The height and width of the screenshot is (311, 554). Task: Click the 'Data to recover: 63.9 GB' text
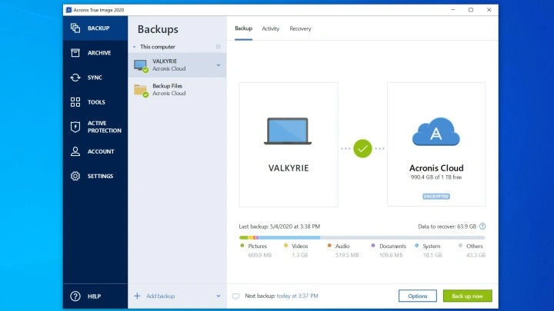[447, 227]
